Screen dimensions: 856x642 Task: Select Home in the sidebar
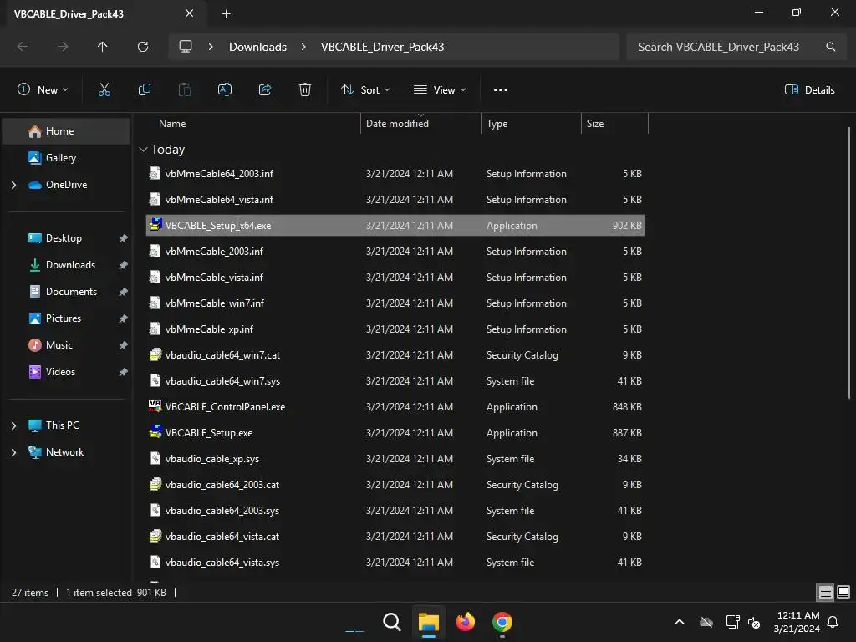click(x=66, y=131)
